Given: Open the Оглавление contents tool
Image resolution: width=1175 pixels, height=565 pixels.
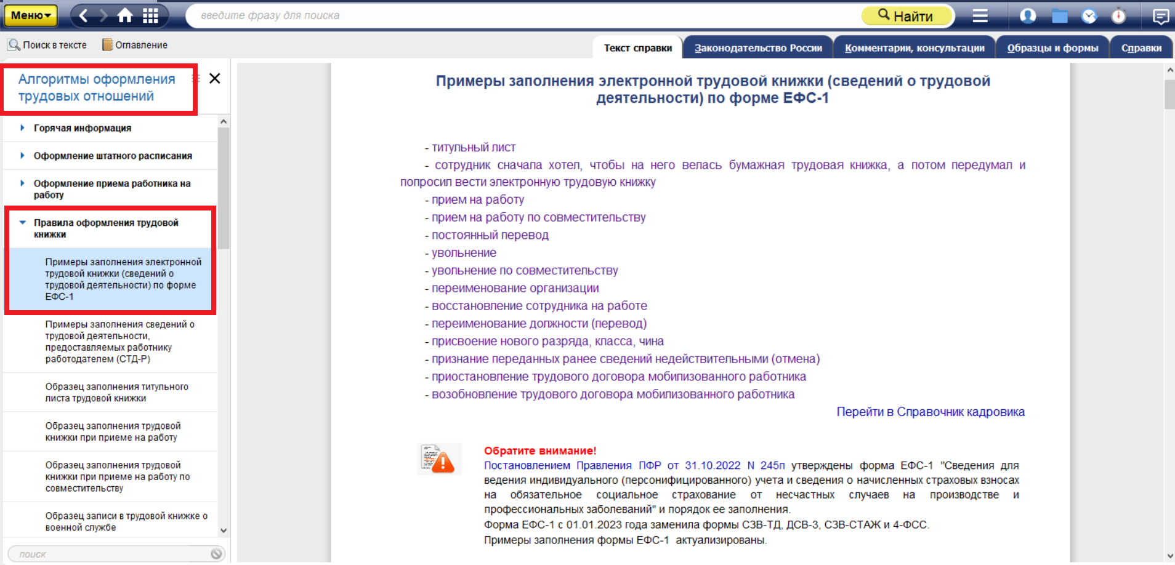Looking at the screenshot, I should (135, 45).
